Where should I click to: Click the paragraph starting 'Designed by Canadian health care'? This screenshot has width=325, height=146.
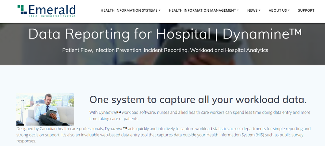click(163, 135)
